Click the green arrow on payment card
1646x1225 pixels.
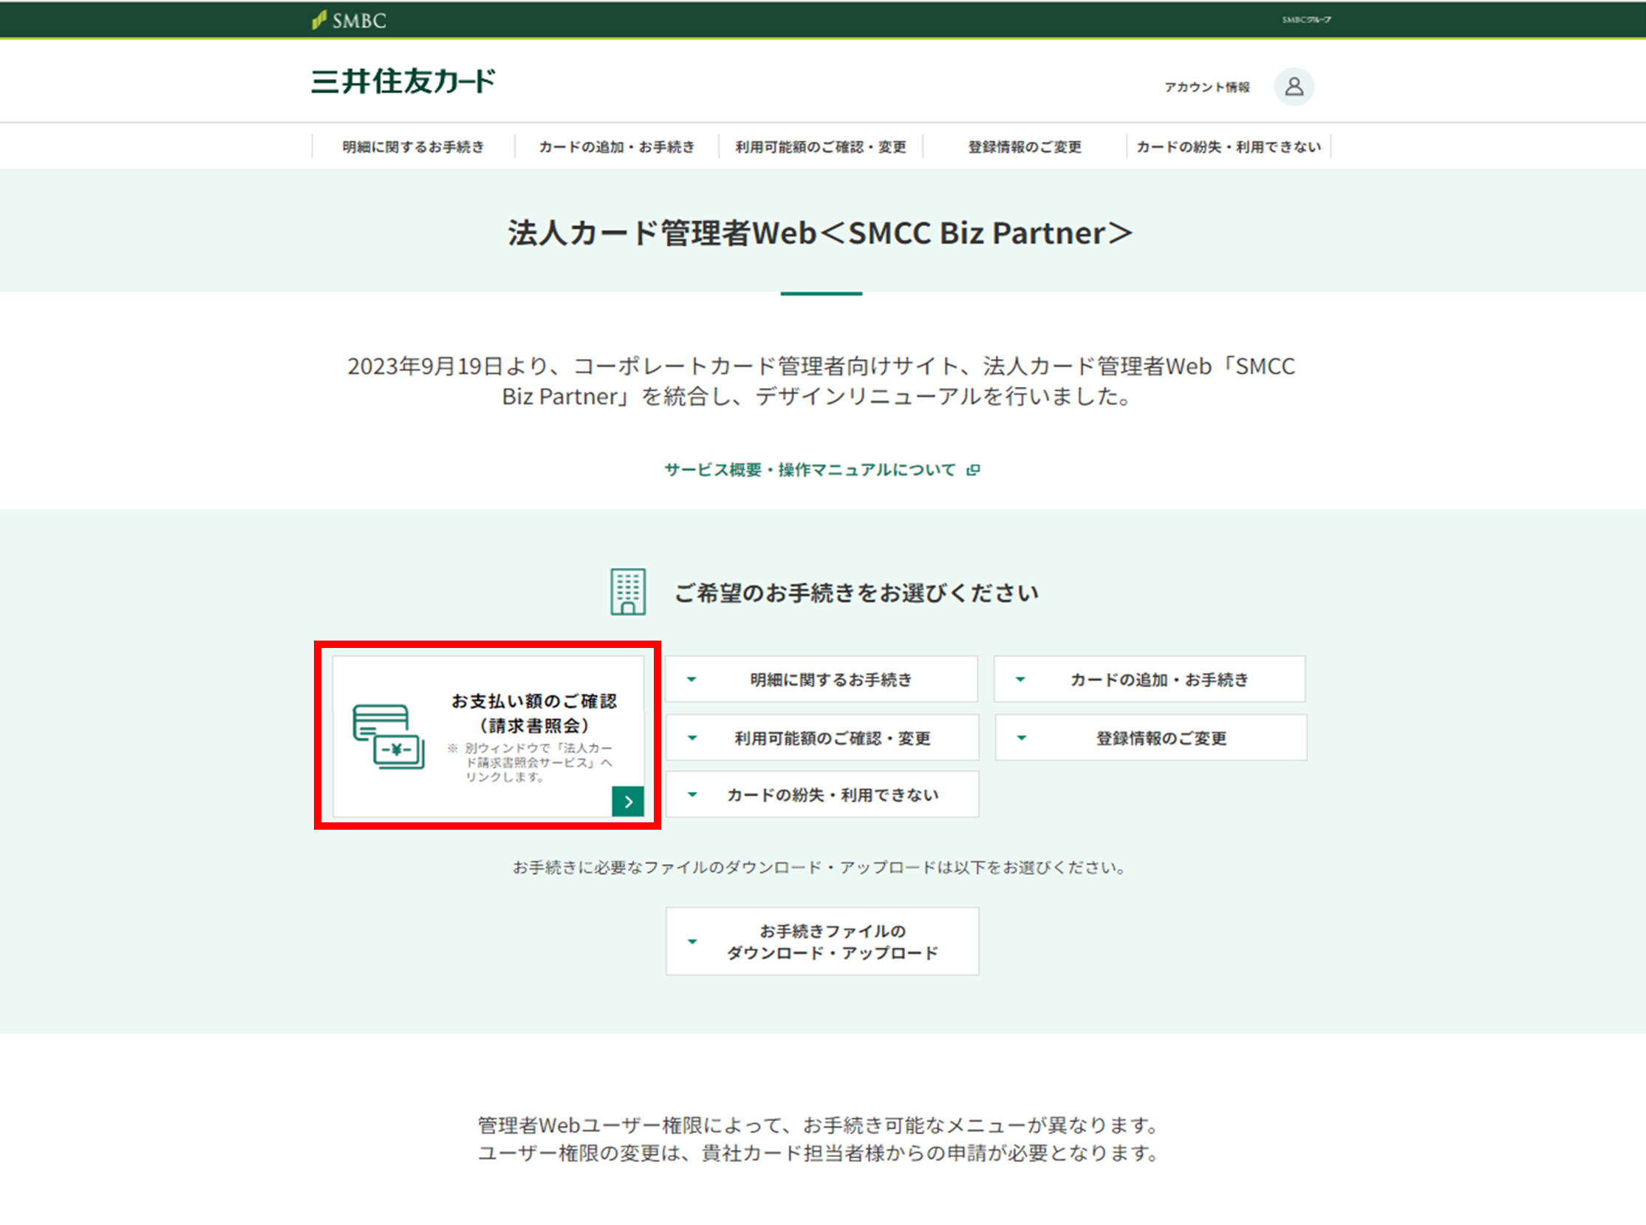coord(627,801)
